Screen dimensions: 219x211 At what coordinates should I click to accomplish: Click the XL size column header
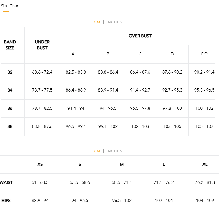[205, 164]
